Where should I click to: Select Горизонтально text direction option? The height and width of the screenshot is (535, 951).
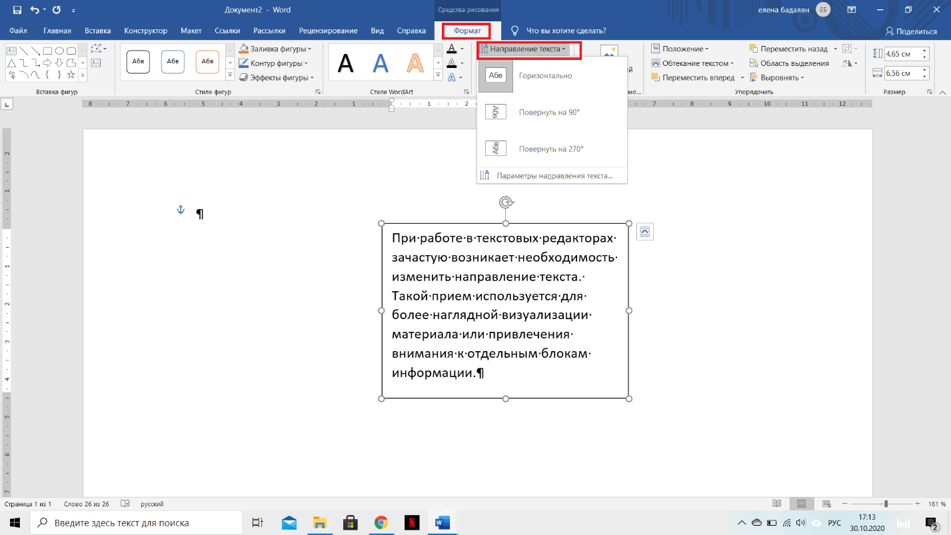click(545, 76)
